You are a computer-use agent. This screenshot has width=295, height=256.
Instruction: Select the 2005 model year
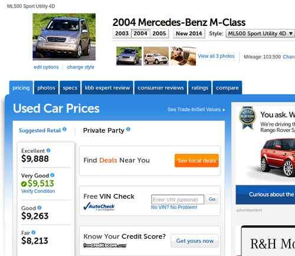(x=159, y=34)
